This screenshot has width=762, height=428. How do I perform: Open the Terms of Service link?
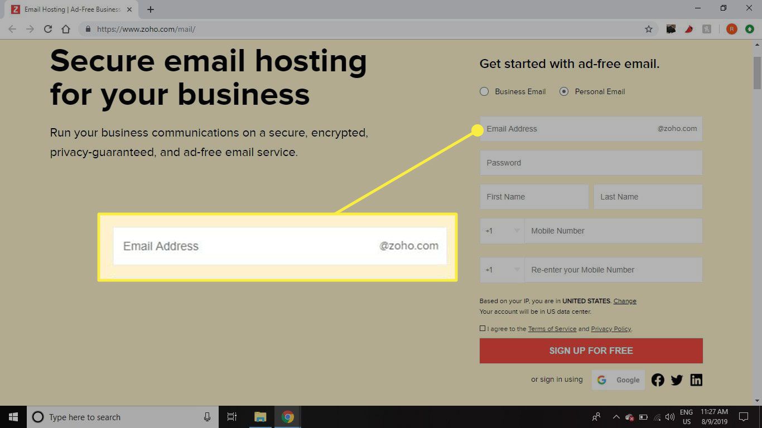(552, 329)
